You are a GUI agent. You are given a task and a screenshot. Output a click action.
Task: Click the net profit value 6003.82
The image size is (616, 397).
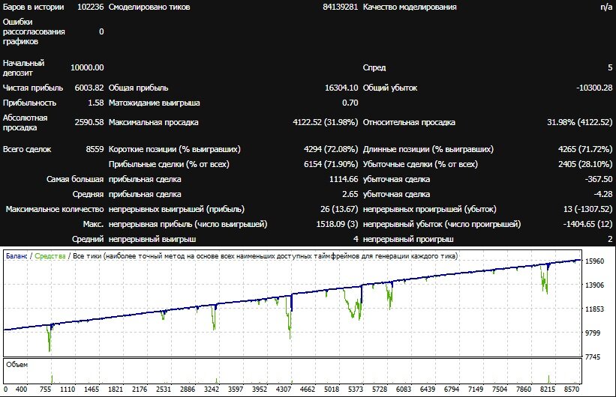tap(89, 88)
